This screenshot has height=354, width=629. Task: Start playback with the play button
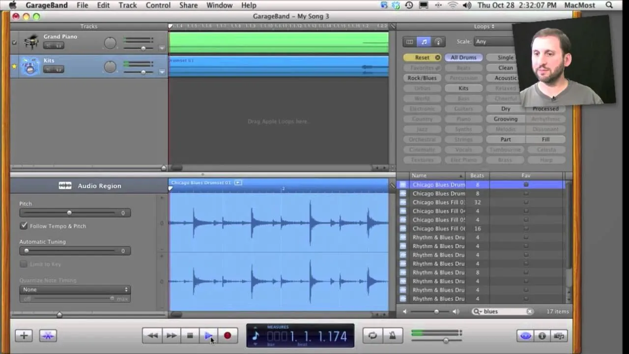coord(208,335)
